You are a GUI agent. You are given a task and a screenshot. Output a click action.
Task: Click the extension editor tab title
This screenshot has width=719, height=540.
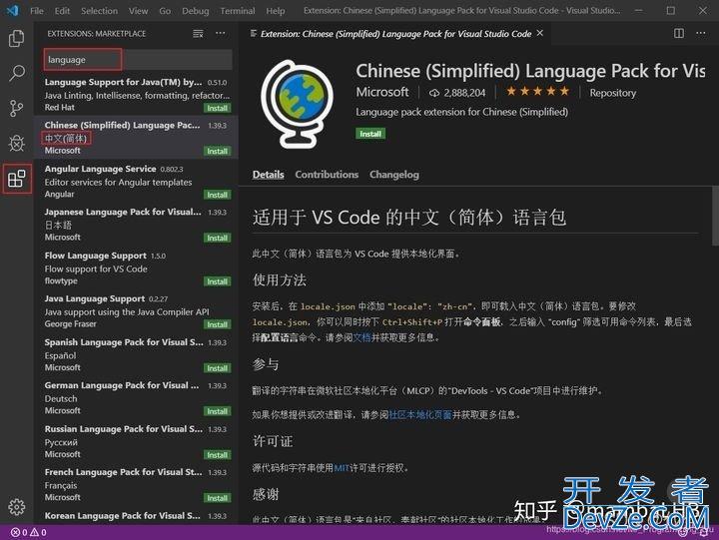tap(395, 34)
